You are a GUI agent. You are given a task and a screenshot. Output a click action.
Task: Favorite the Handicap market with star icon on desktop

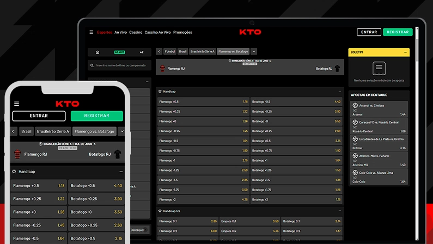pyautogui.click(x=160, y=91)
